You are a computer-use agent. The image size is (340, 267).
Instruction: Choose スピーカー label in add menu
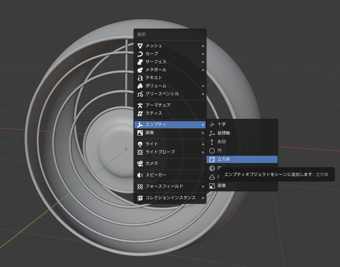156,174
